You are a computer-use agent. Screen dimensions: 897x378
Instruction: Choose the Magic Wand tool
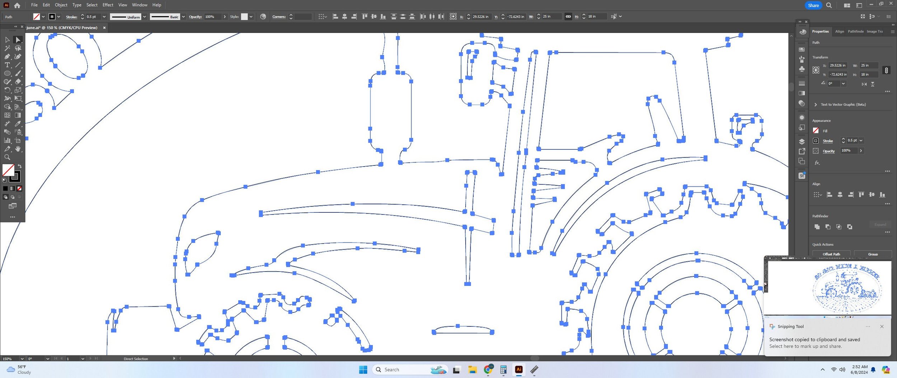click(x=7, y=48)
